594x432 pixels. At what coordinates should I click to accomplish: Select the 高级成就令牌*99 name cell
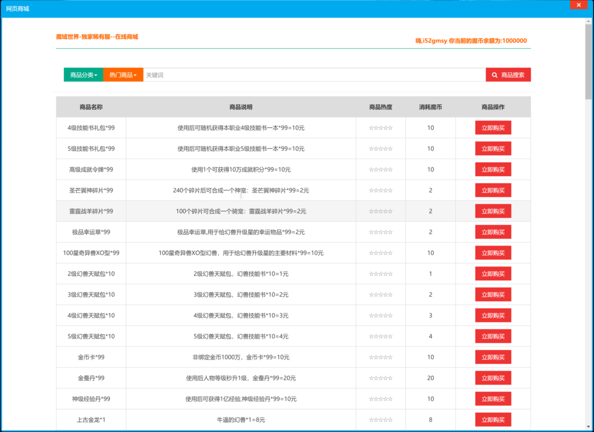click(x=91, y=170)
